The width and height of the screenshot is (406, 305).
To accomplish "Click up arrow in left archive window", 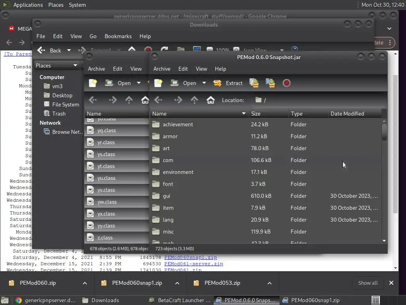I will 129,100.
